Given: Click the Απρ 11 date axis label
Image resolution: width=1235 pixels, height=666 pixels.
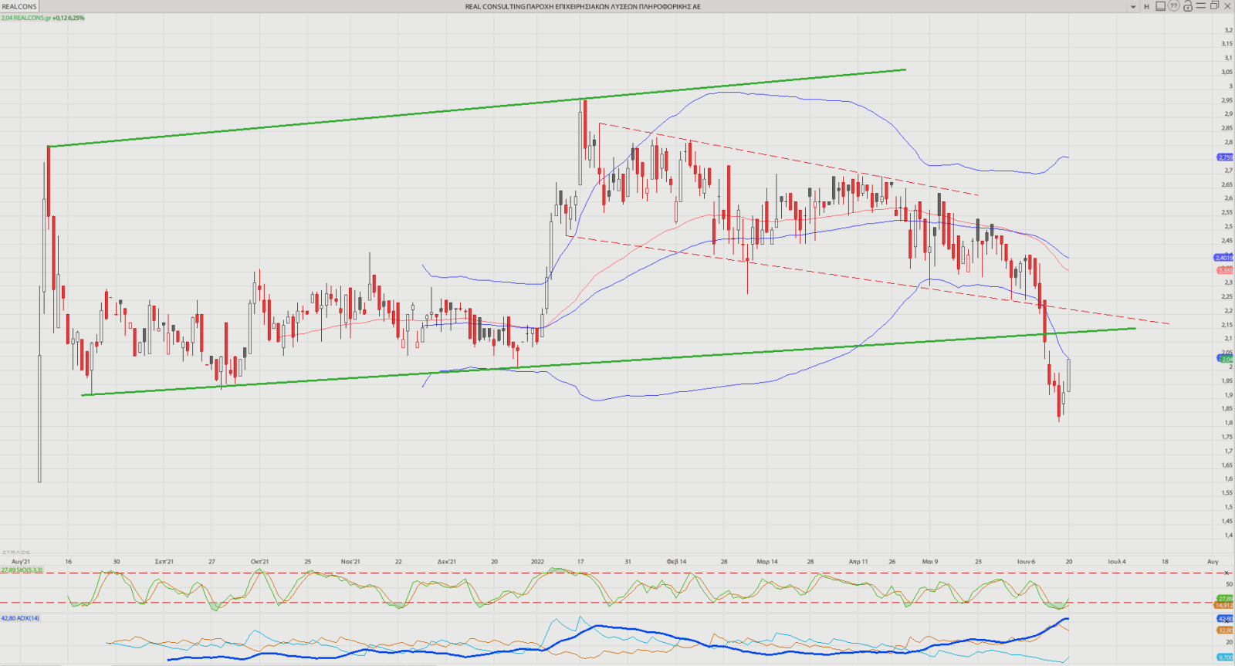Looking at the screenshot, I should pos(858,562).
